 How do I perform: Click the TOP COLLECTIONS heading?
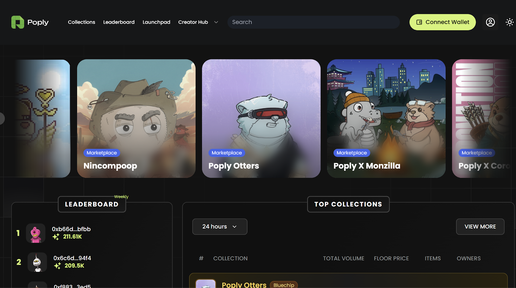[348, 204]
